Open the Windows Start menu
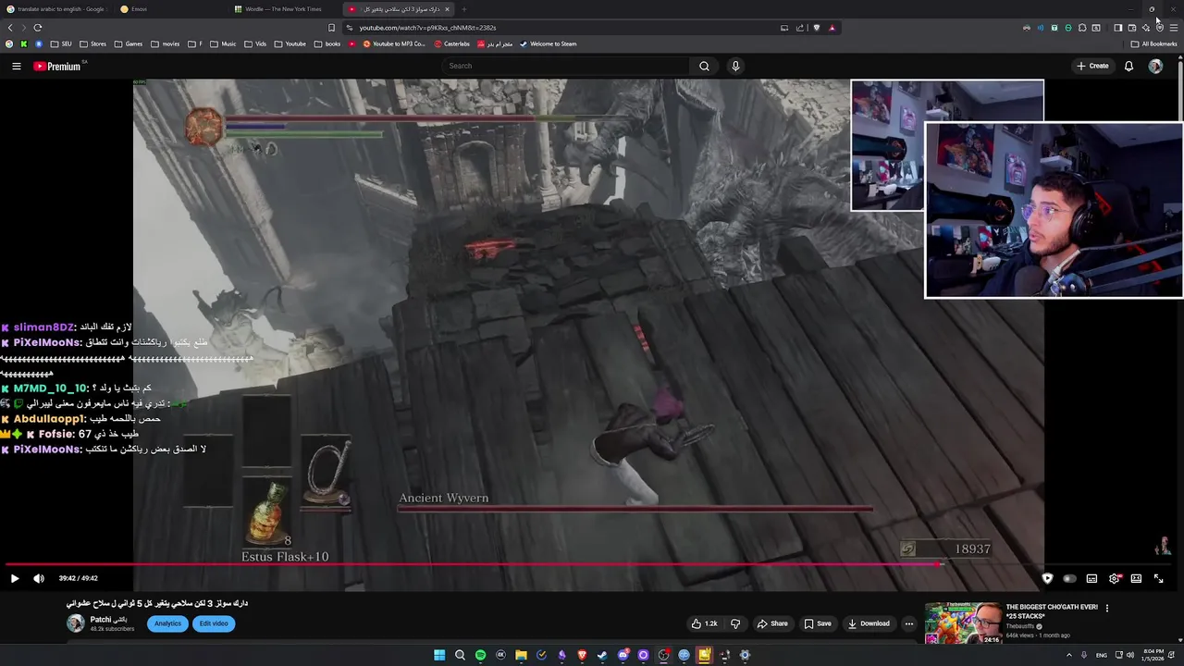 [x=439, y=655]
